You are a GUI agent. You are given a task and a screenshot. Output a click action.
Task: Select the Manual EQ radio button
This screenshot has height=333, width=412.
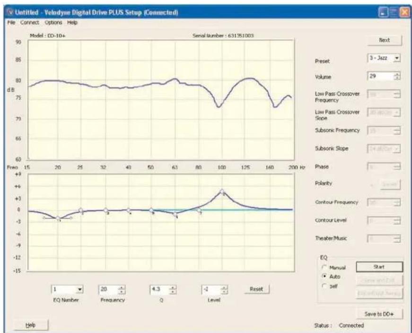324,267
